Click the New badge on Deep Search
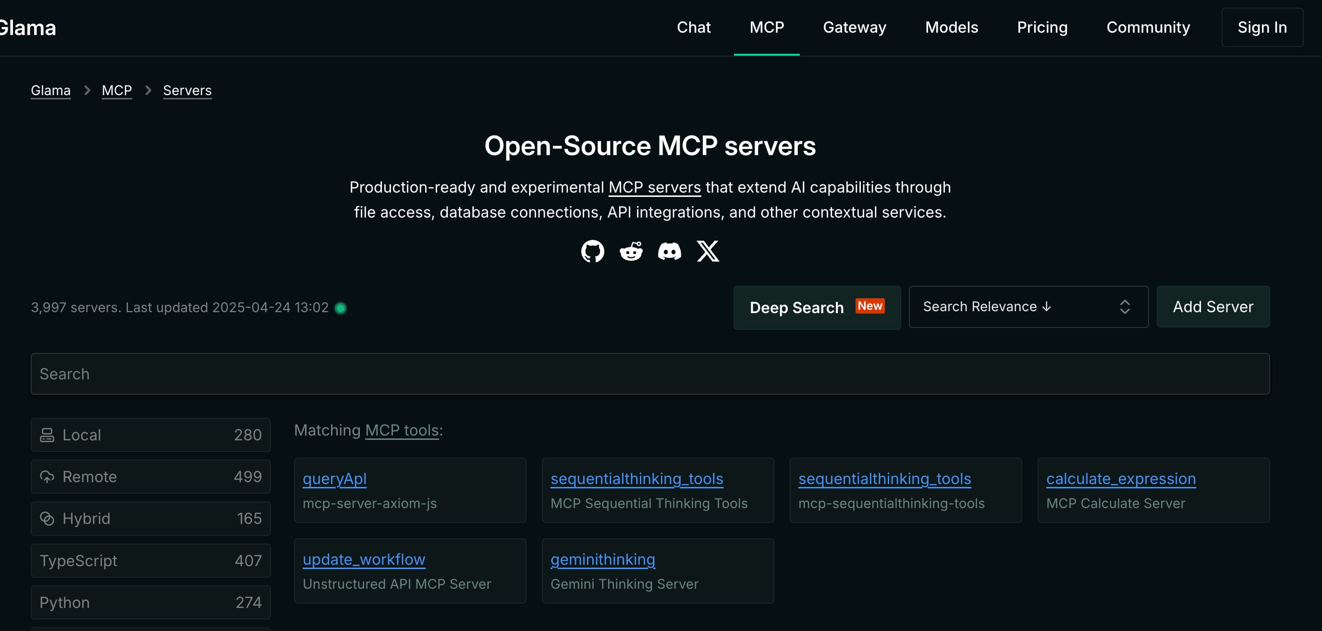Image resolution: width=1322 pixels, height=631 pixels. click(x=870, y=306)
